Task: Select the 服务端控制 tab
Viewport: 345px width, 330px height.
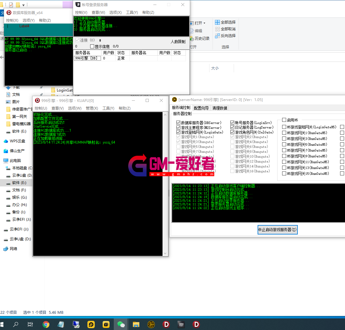Action: coord(181,107)
